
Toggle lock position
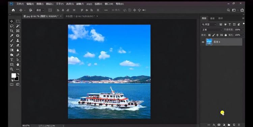217,35
